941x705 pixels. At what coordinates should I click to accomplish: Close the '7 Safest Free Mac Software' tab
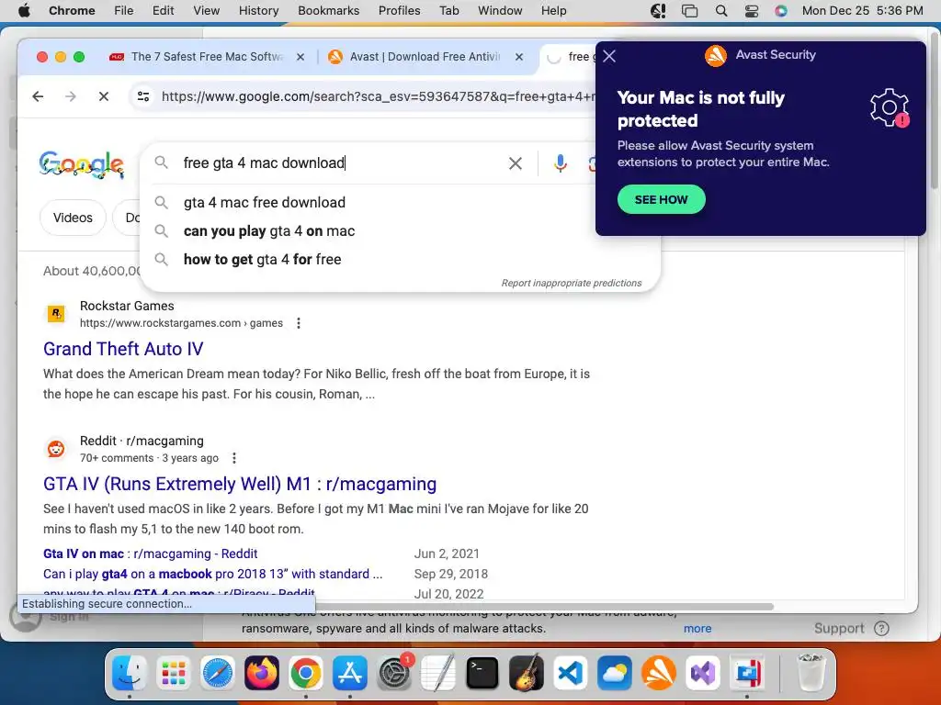pyautogui.click(x=300, y=57)
